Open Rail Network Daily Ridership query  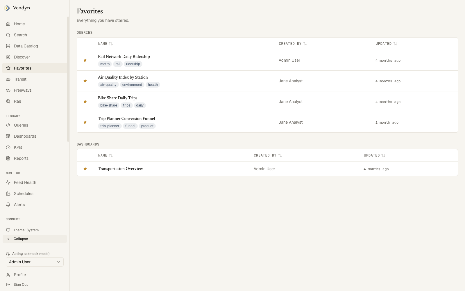(x=124, y=56)
